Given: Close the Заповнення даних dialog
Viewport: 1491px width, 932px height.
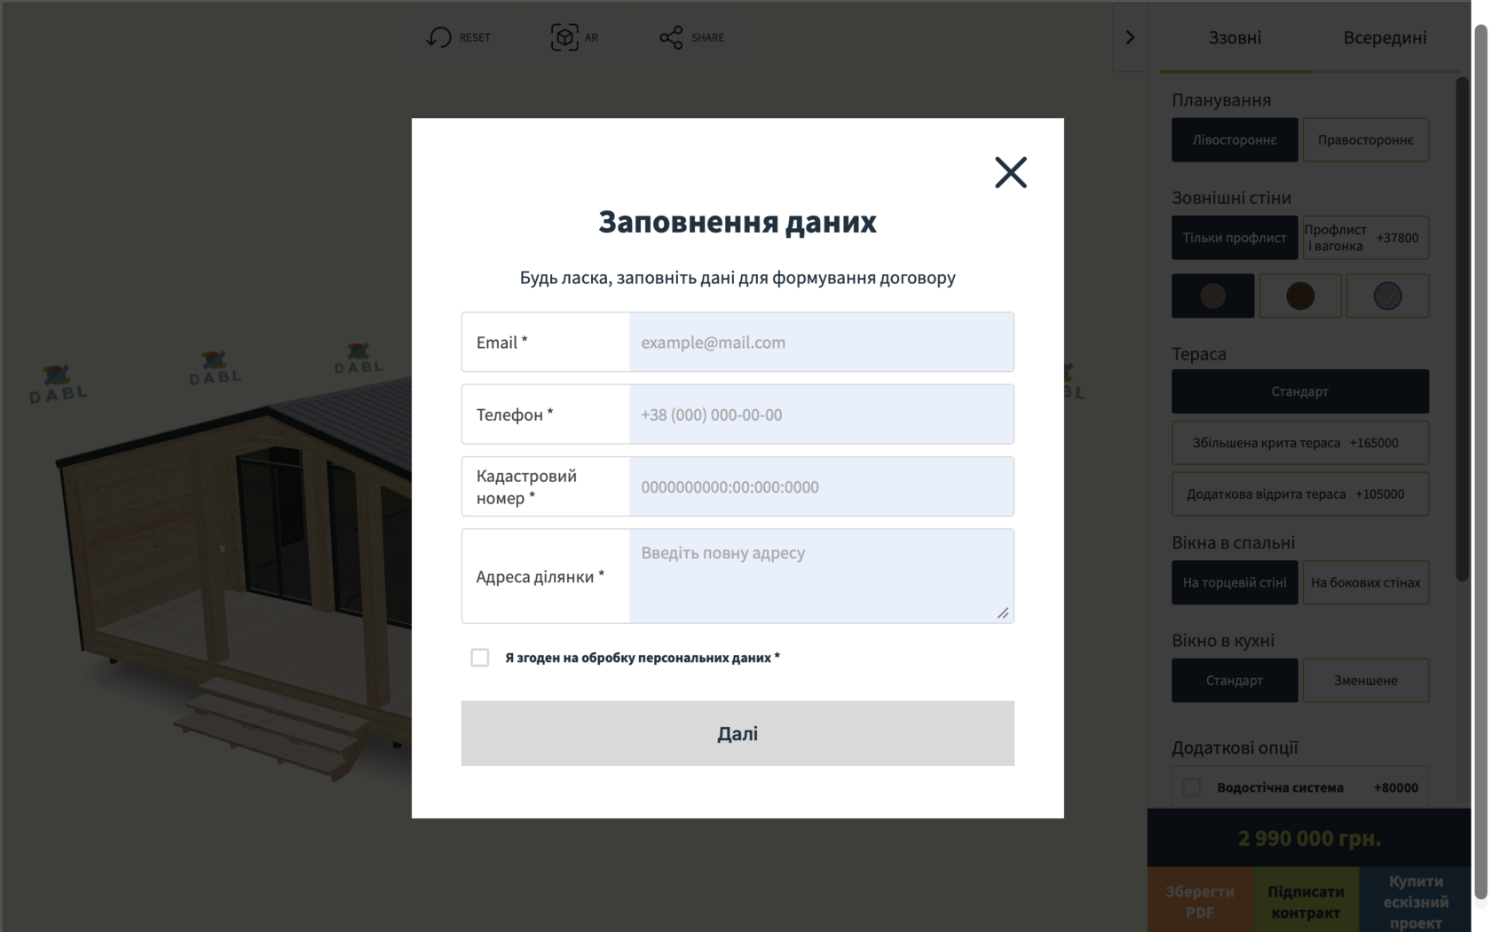Looking at the screenshot, I should point(1010,172).
